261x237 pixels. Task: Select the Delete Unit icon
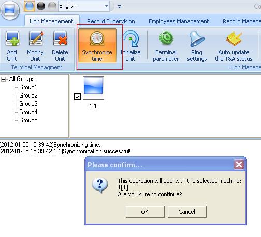[x=60, y=39]
